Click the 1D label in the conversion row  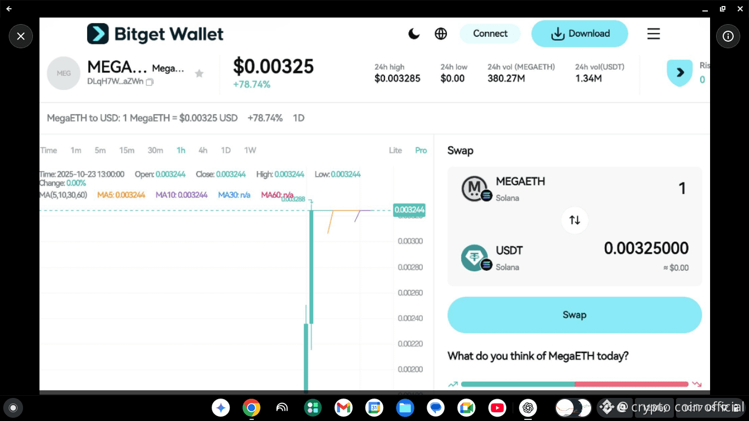[x=298, y=118]
